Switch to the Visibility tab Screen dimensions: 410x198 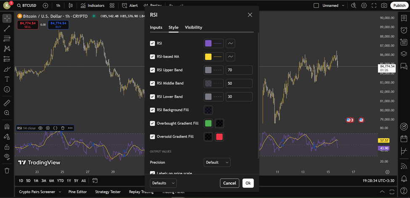(x=193, y=27)
